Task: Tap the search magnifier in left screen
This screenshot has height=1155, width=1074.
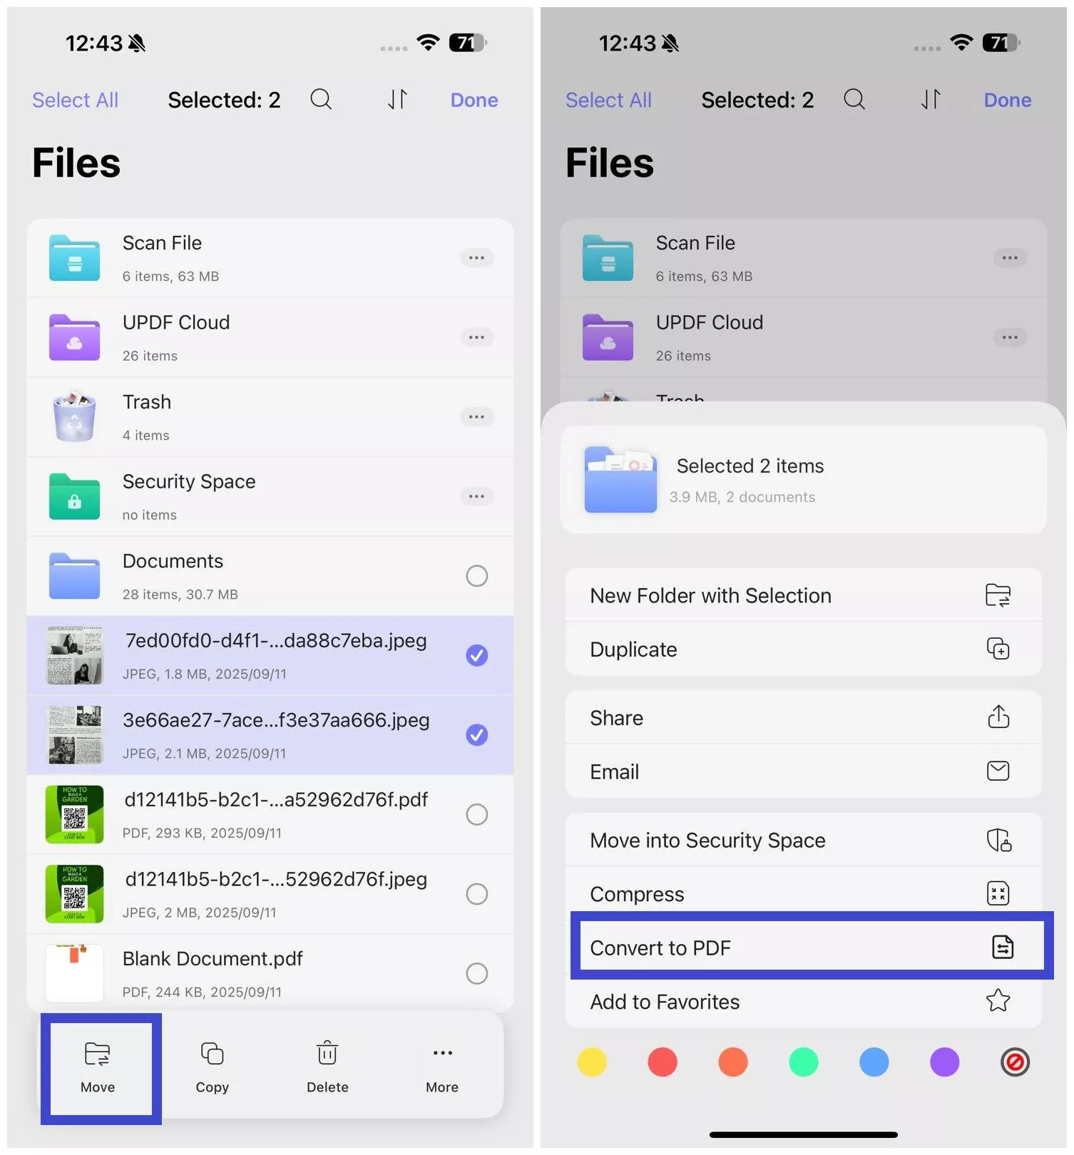Action: pyautogui.click(x=321, y=99)
